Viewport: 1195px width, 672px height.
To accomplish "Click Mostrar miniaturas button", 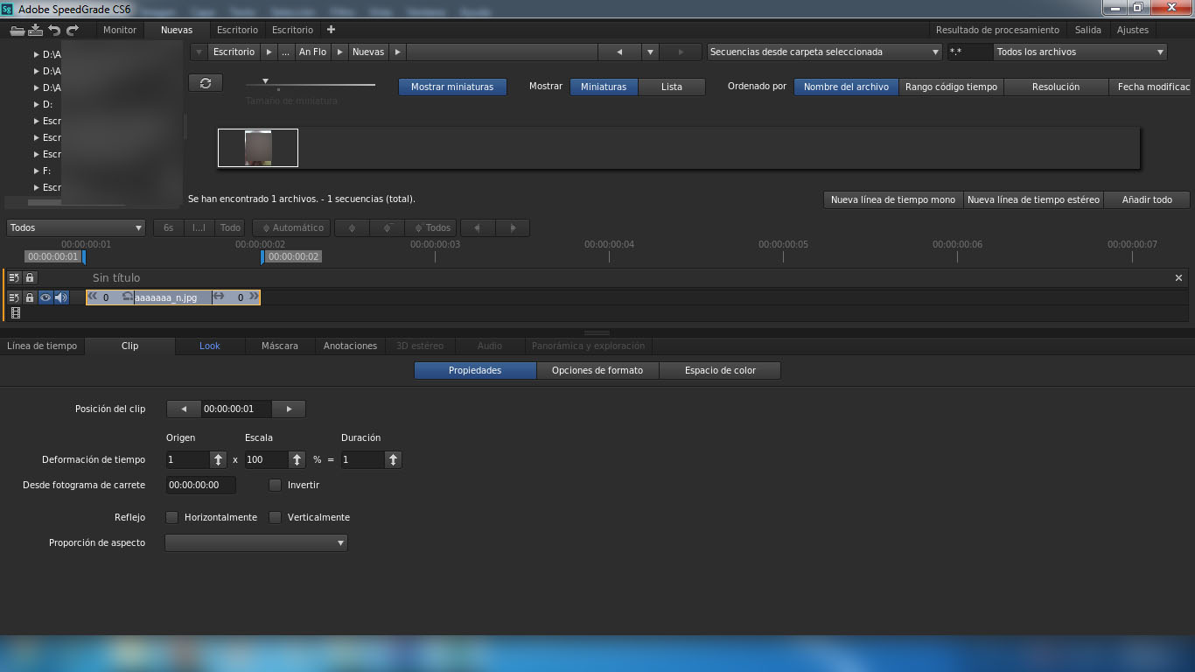I will pos(452,87).
